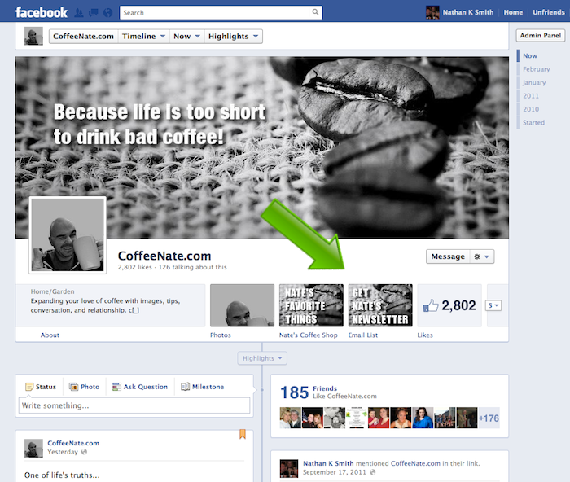Click the Ask Question icon
Viewport: 570px width, 482px height.
[116, 387]
